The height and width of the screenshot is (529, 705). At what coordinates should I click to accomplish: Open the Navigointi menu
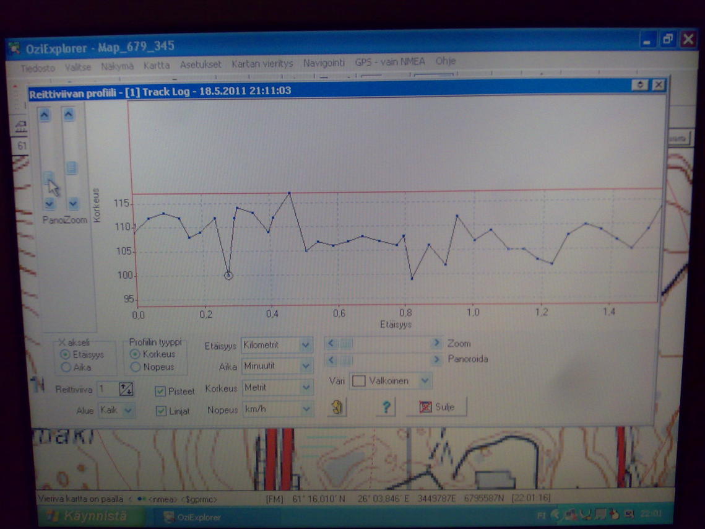323,63
